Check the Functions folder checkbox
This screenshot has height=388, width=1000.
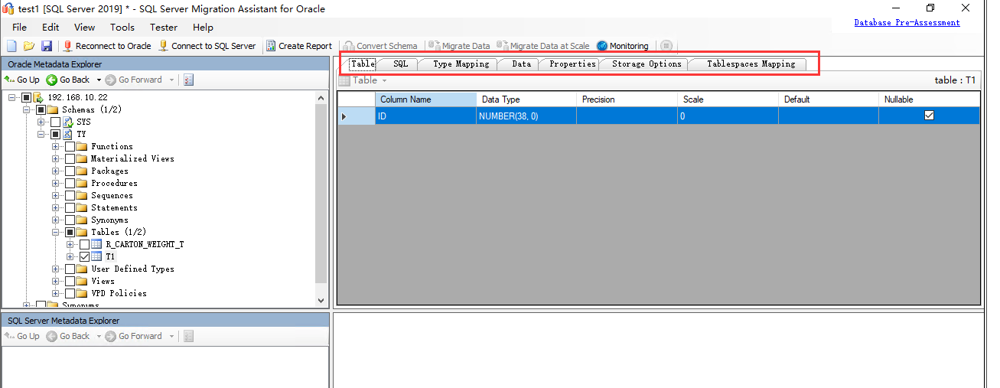(70, 146)
